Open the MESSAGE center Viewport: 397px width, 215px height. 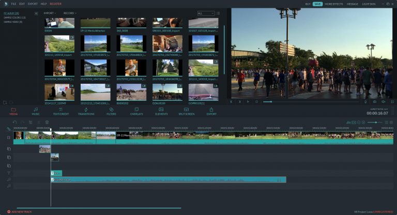tap(352, 4)
